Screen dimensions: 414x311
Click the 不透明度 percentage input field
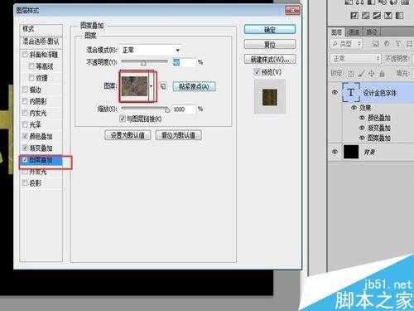(x=184, y=62)
